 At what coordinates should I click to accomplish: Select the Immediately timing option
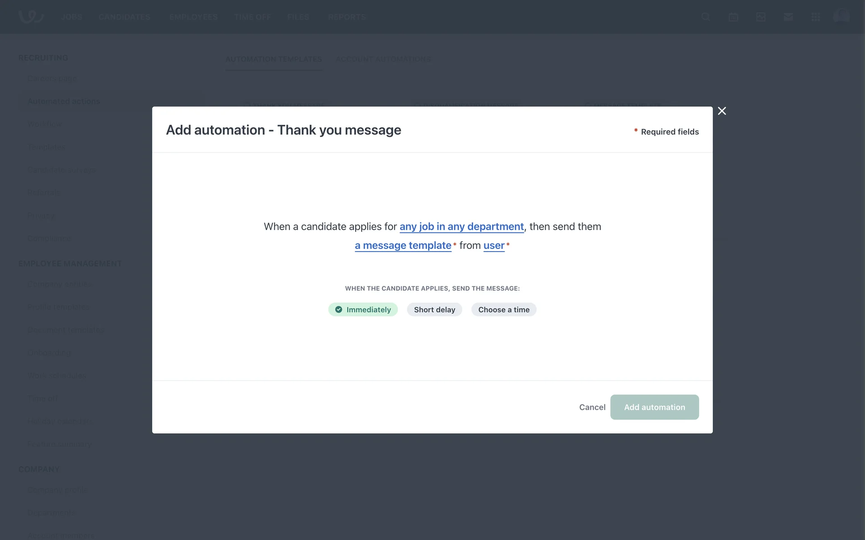click(x=363, y=310)
